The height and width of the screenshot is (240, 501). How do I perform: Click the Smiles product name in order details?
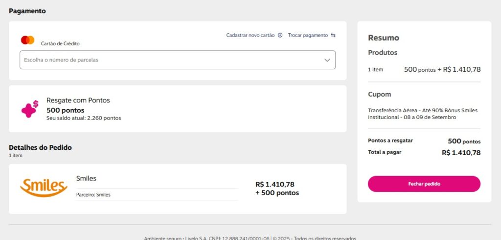(x=86, y=179)
